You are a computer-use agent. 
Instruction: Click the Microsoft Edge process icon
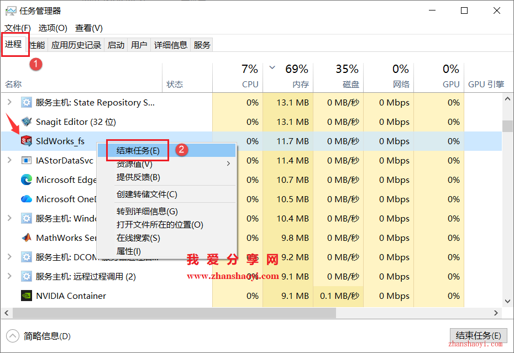tap(26, 180)
